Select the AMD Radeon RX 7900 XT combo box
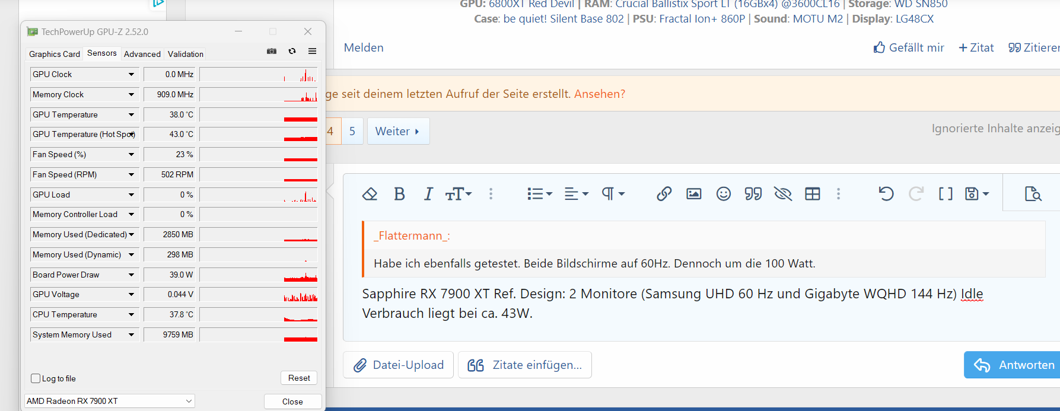 point(109,401)
